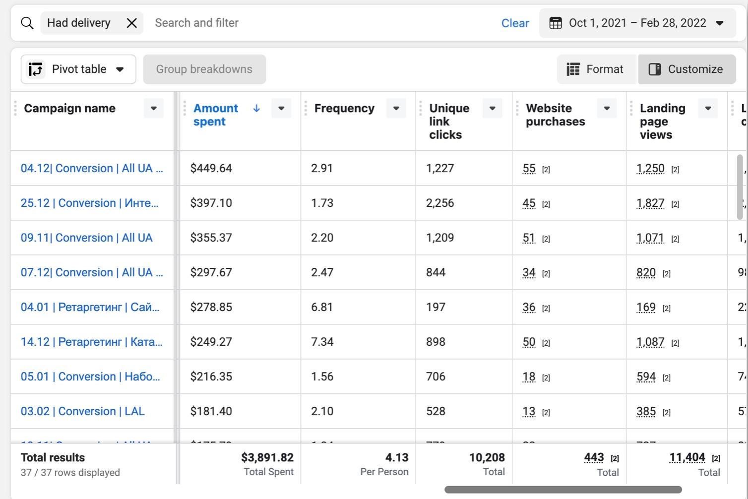Open the Pivot table dropdown
748x499 pixels.
(78, 69)
